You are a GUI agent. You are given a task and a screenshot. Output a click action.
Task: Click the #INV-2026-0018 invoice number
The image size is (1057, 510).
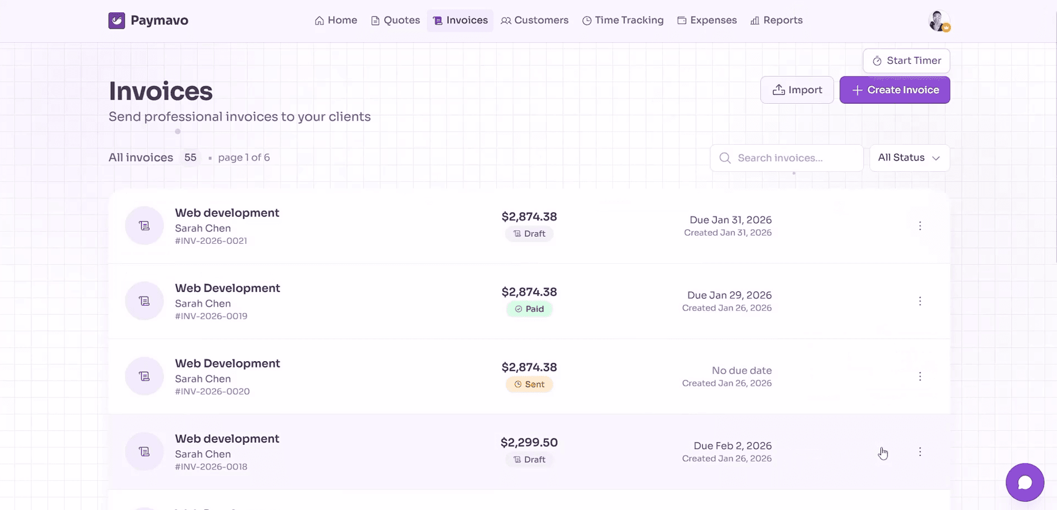pyautogui.click(x=211, y=467)
